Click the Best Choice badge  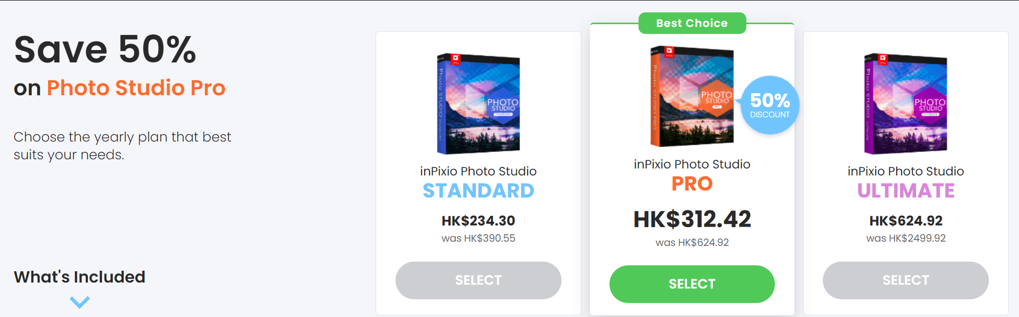691,23
